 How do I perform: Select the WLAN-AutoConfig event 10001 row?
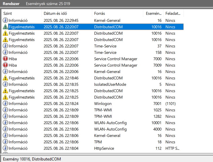[x=93, y=123]
